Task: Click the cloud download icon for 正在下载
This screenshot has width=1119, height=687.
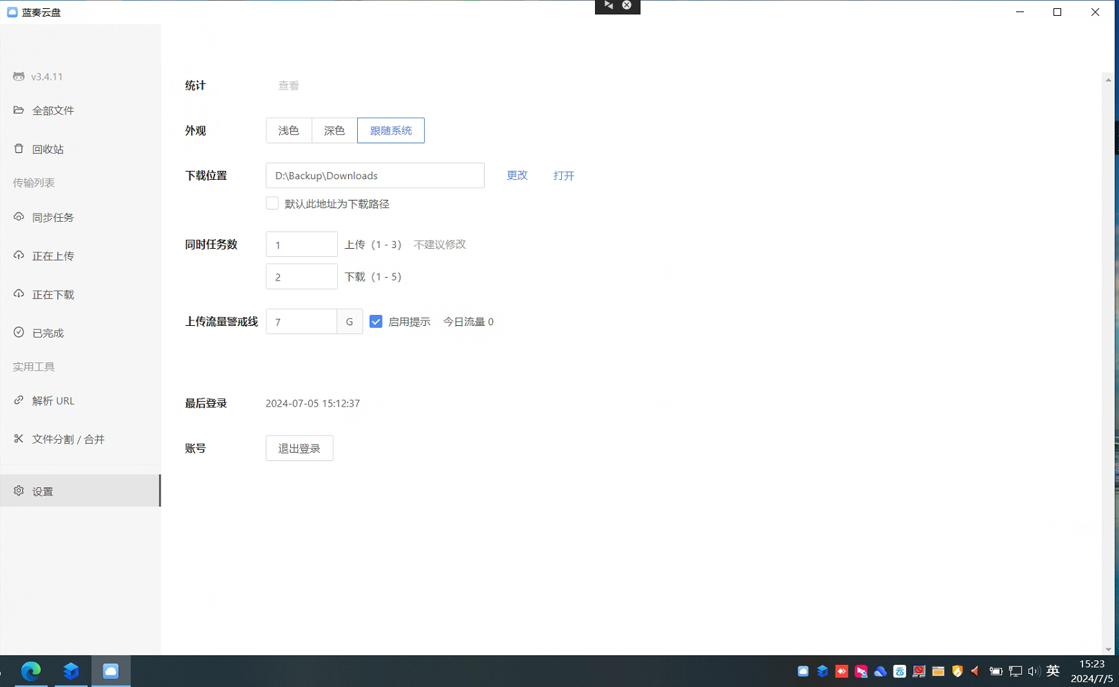Action: pos(19,294)
